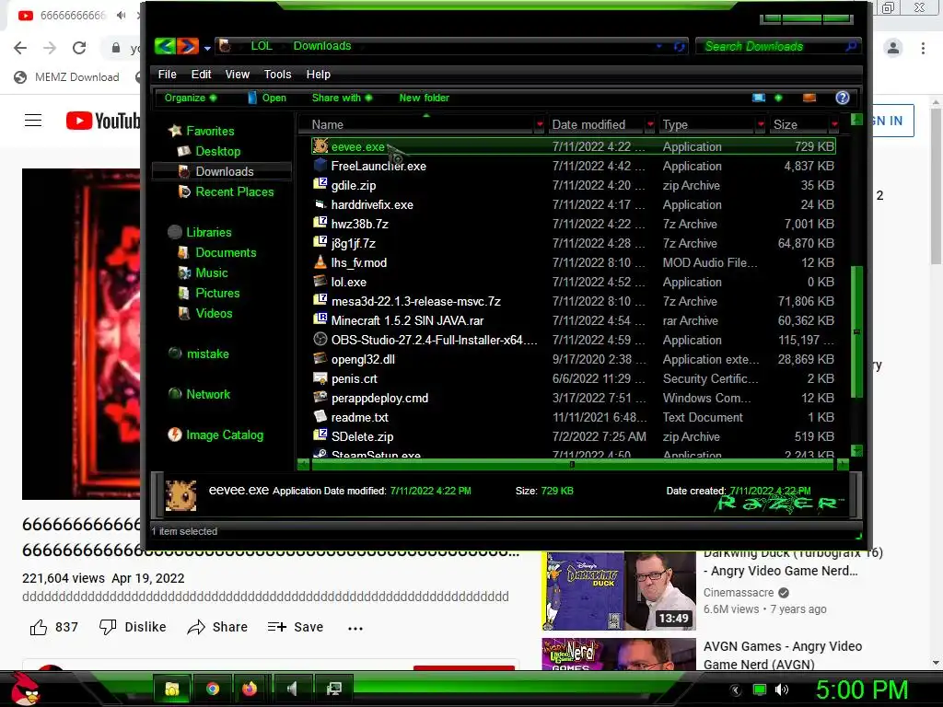The width and height of the screenshot is (943, 707).
Task: Toggle the preview pane icon
Action: (809, 98)
